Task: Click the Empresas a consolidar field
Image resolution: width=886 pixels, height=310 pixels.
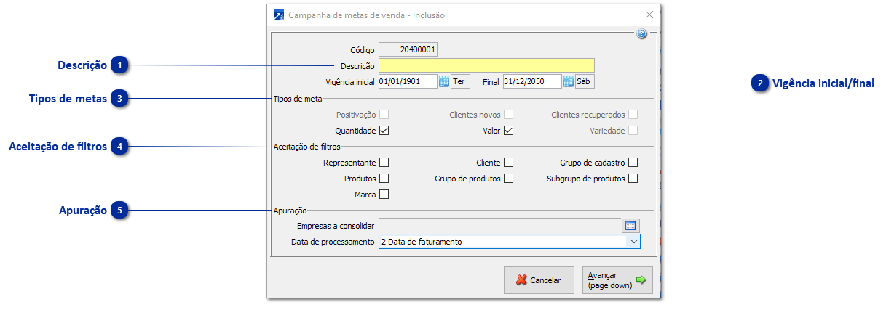Action: [499, 226]
